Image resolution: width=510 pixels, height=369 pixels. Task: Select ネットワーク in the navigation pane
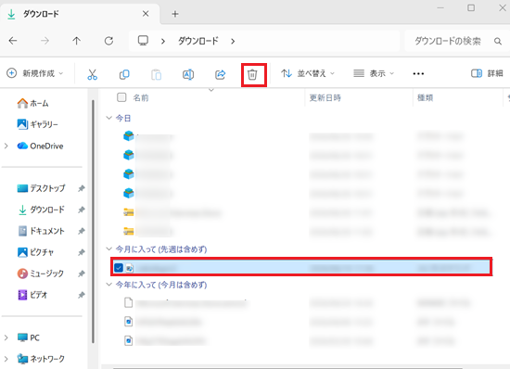41,359
